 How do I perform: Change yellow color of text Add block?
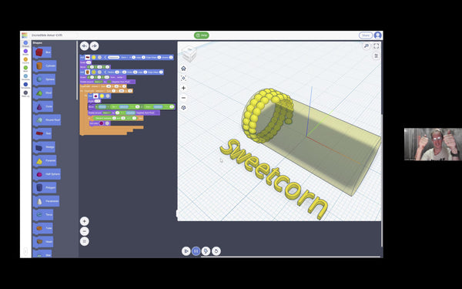pos(94,57)
